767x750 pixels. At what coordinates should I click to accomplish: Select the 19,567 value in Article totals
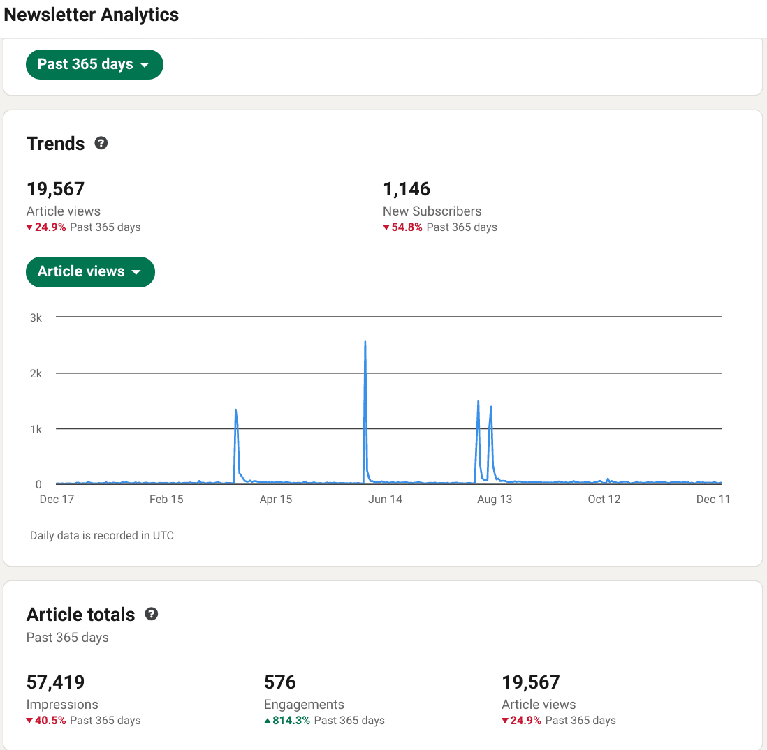531,682
